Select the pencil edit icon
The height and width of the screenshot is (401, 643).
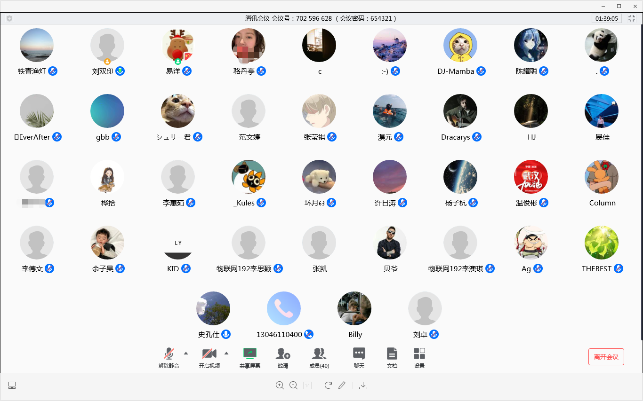click(342, 385)
